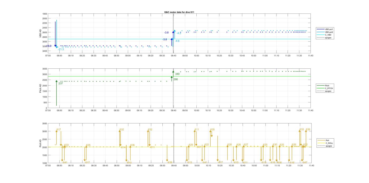369x183 pixels.
Task: Click the figure title 'G&C motor data for dive 611'
Action: coord(179,12)
